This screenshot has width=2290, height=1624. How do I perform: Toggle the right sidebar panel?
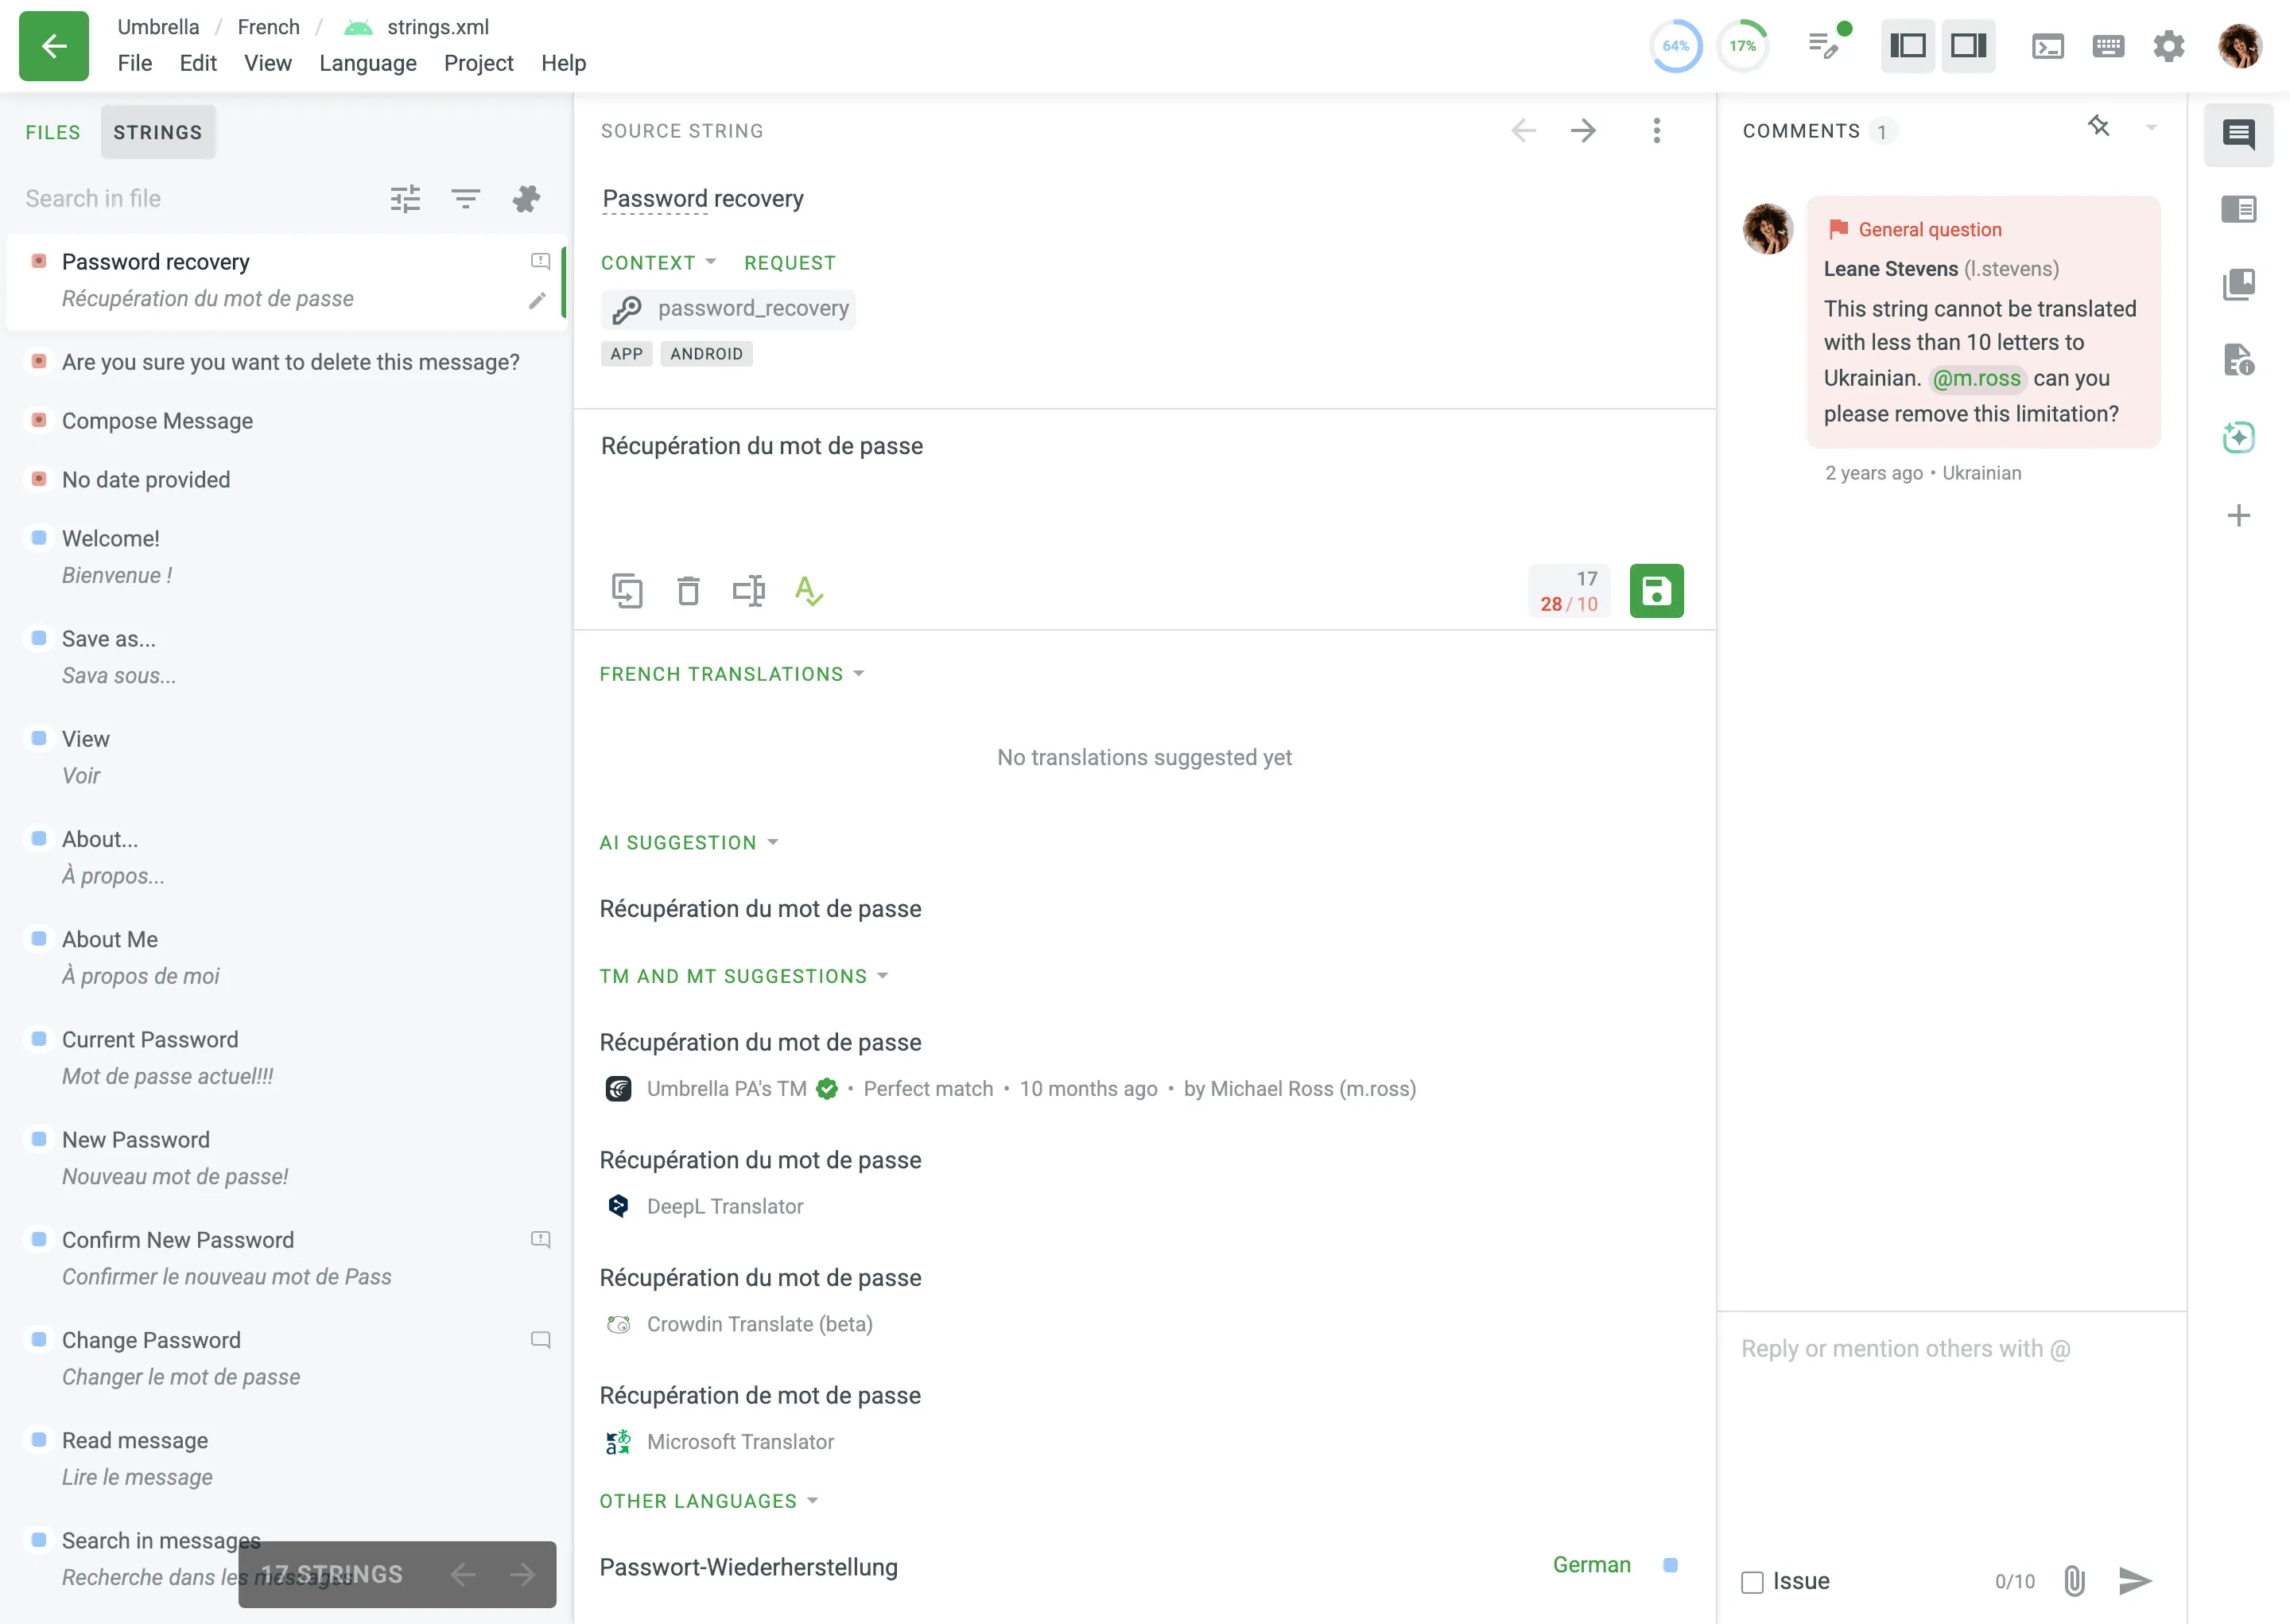pyautogui.click(x=1967, y=46)
